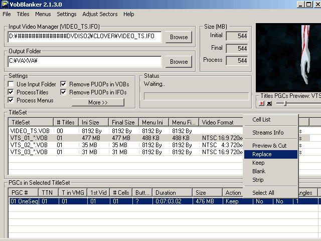Click the TitleSet column header

[x=31, y=123]
